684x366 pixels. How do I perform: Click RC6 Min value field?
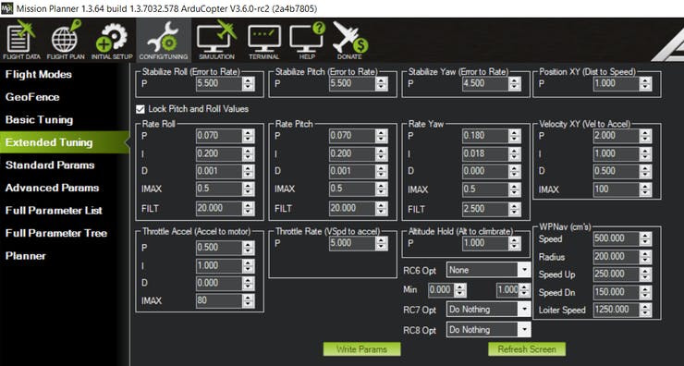[x=441, y=289]
